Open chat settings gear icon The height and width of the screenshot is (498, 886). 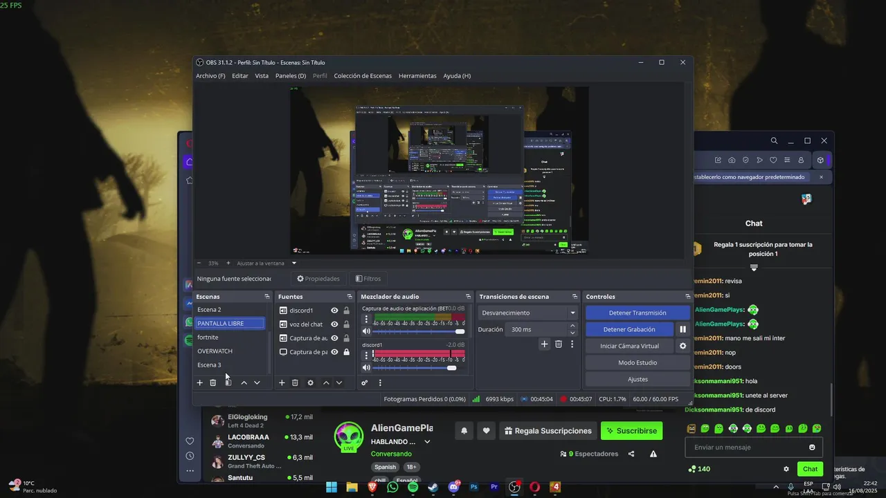786,469
